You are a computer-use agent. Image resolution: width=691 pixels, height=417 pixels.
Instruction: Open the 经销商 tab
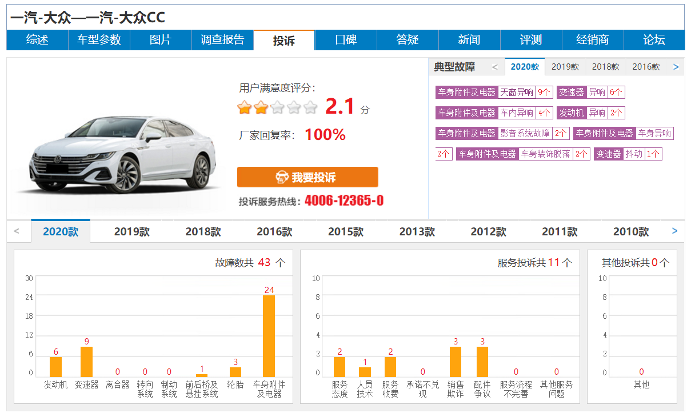coord(593,40)
